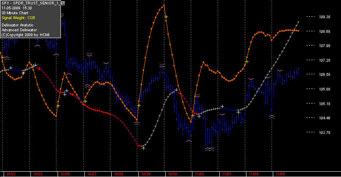Screen dimensions: 341x177
Task: Select the 10/23 date marker
Action: tap(38, 174)
